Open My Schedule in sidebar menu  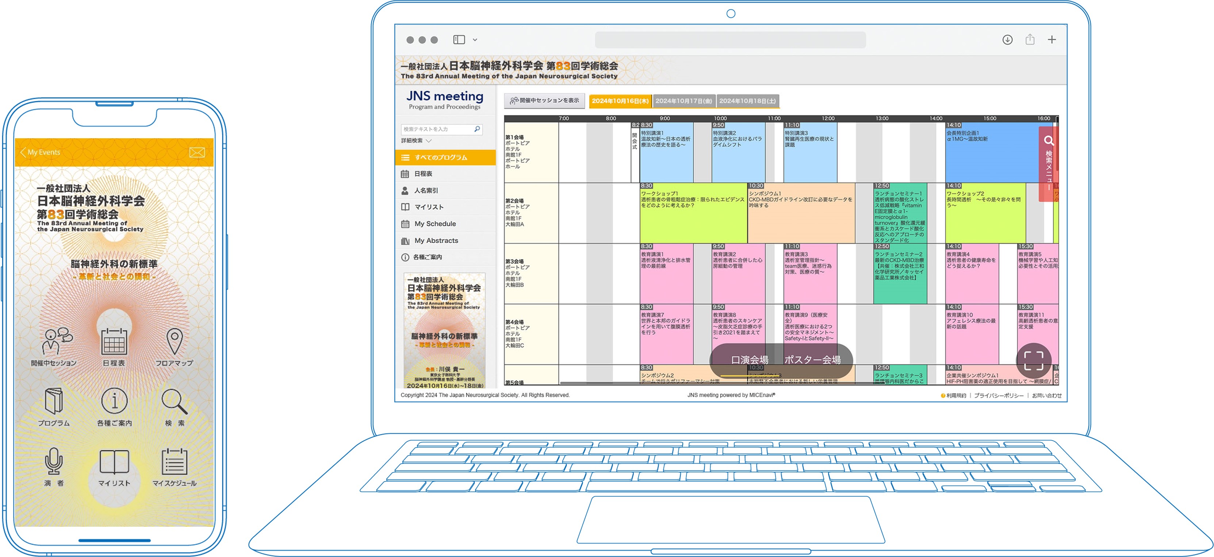tap(434, 224)
